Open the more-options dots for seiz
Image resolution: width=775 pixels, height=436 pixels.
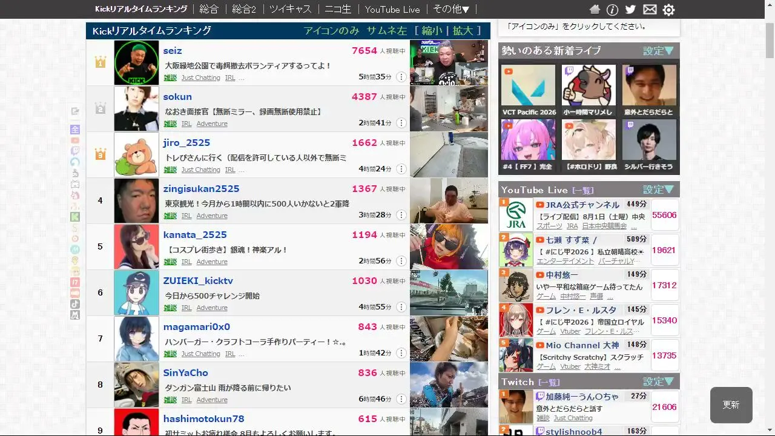pyautogui.click(x=401, y=77)
